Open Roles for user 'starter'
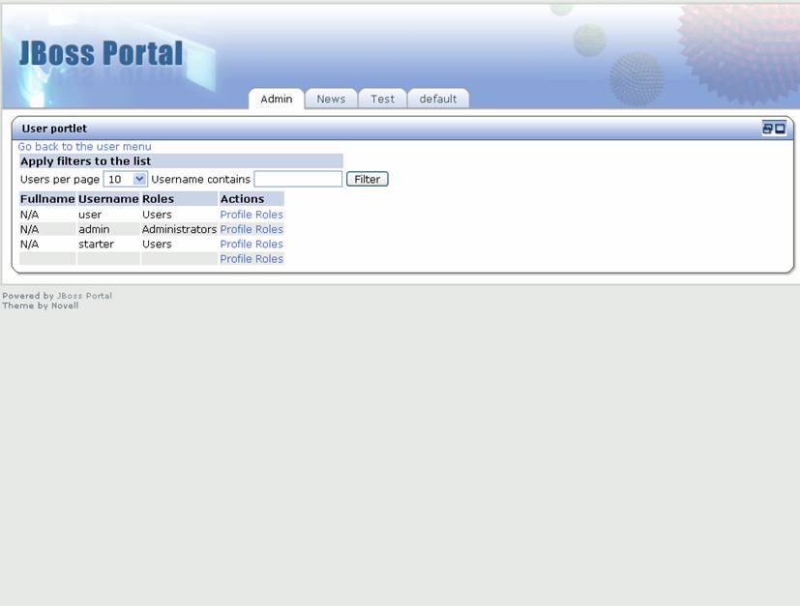800x606 pixels. pos(269,245)
